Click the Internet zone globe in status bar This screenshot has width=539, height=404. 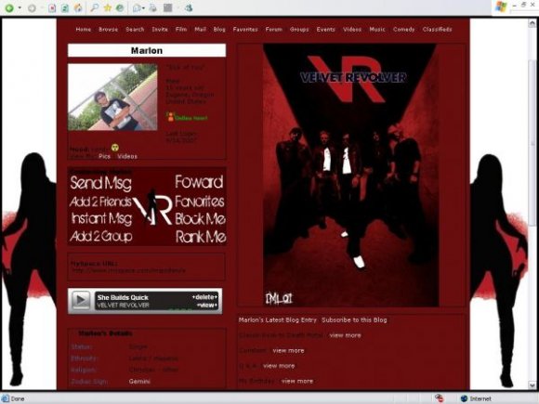point(465,398)
